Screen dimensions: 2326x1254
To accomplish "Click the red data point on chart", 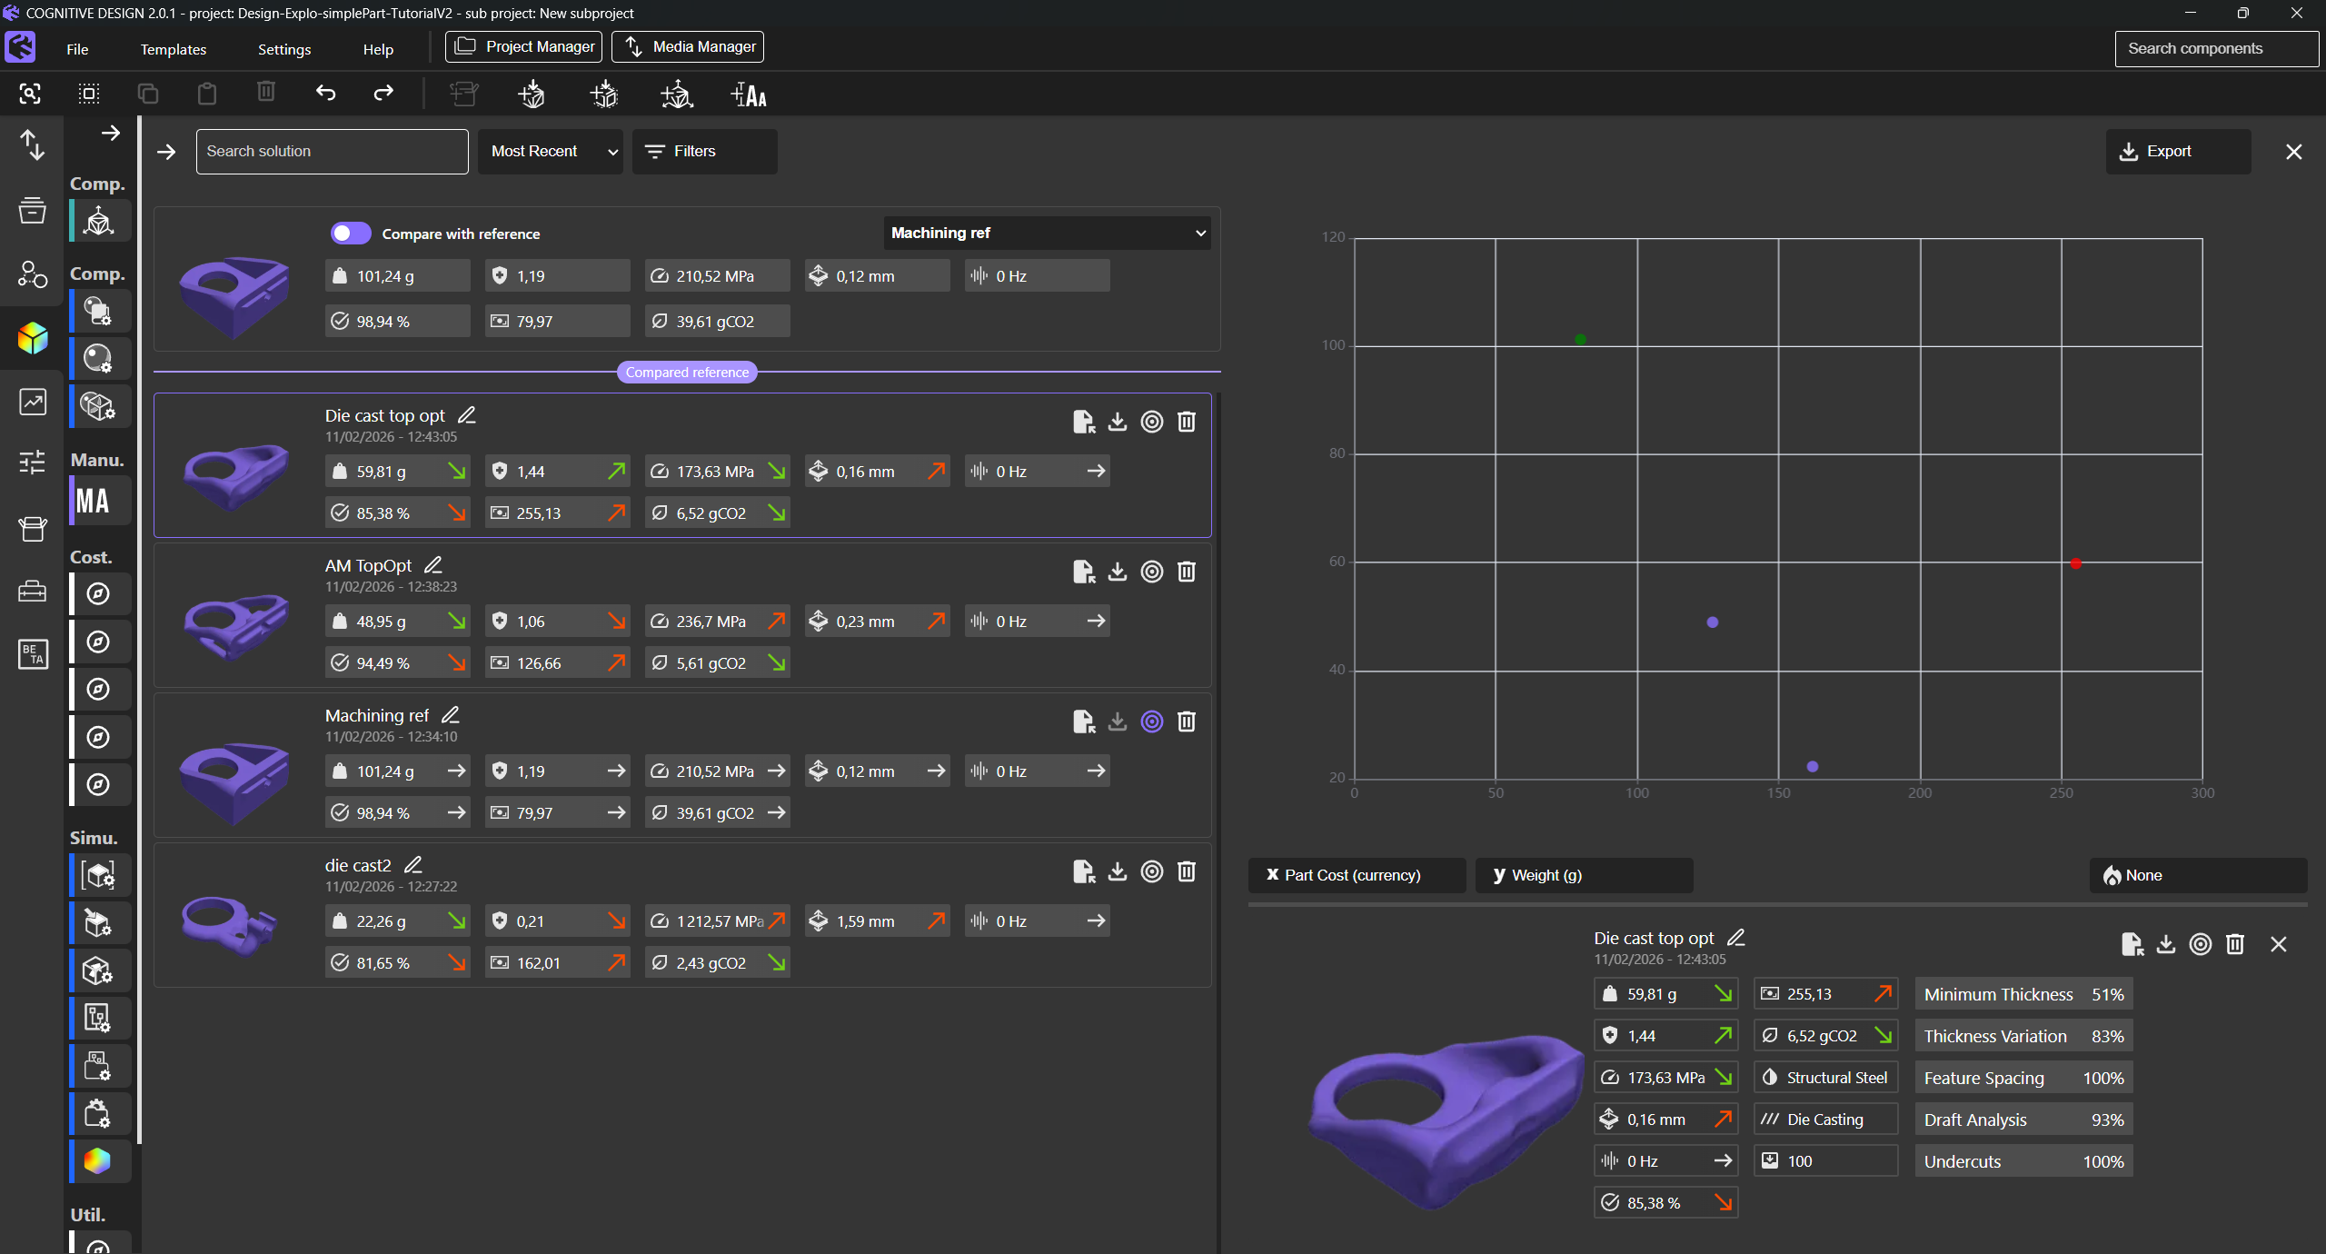I will click(x=2076, y=563).
